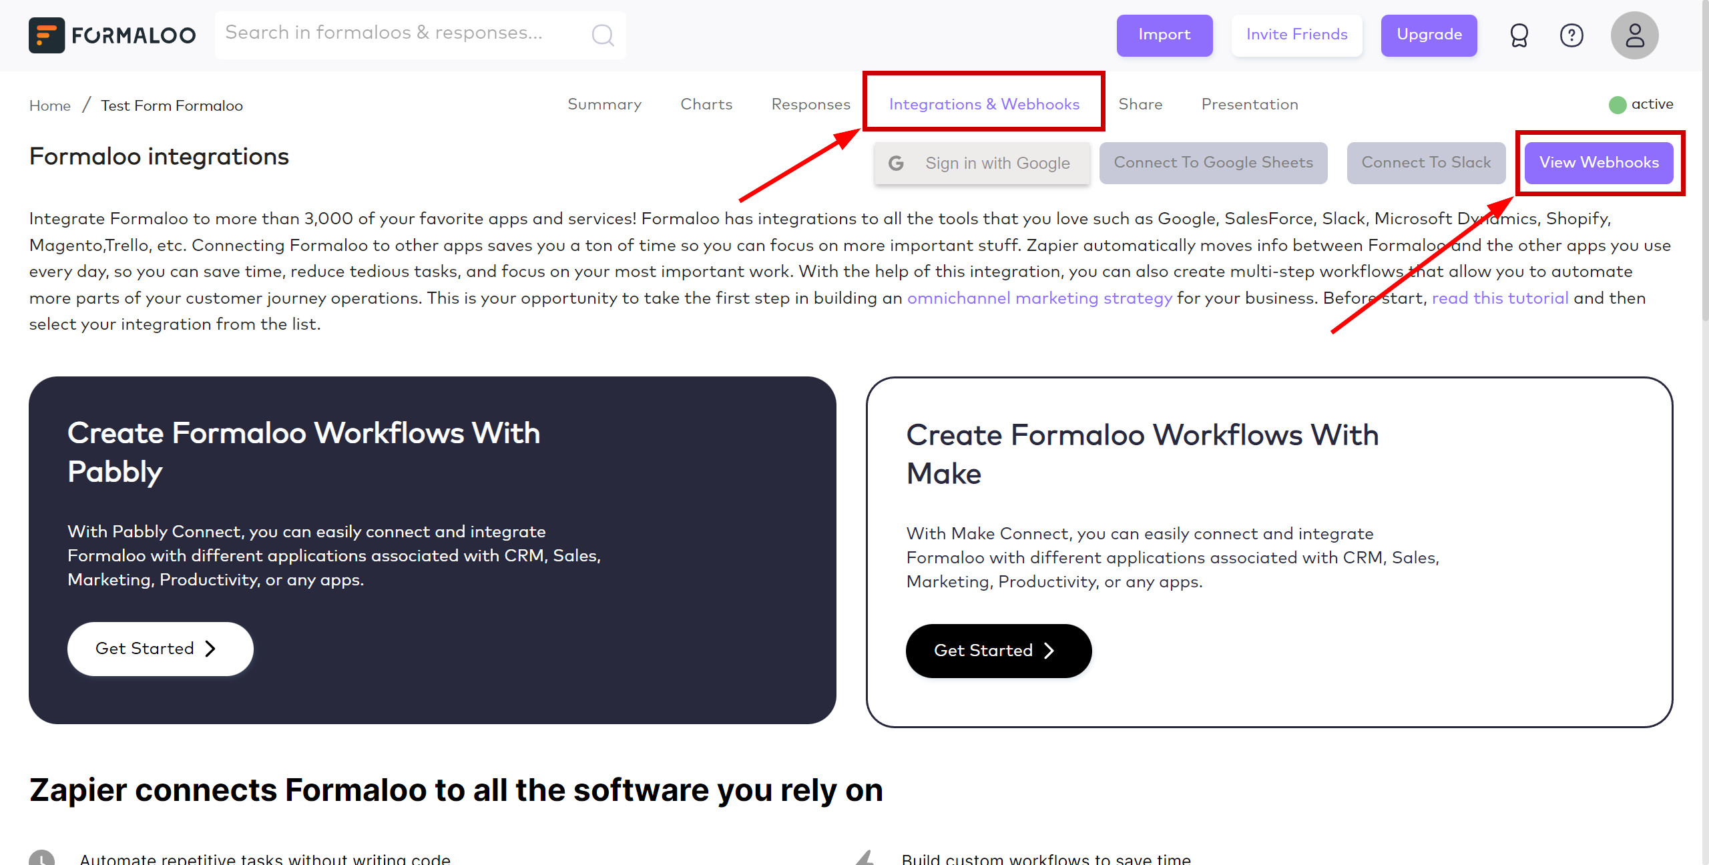Click the Connect To Slack button
Viewport: 1709px width, 865px height.
tap(1425, 164)
